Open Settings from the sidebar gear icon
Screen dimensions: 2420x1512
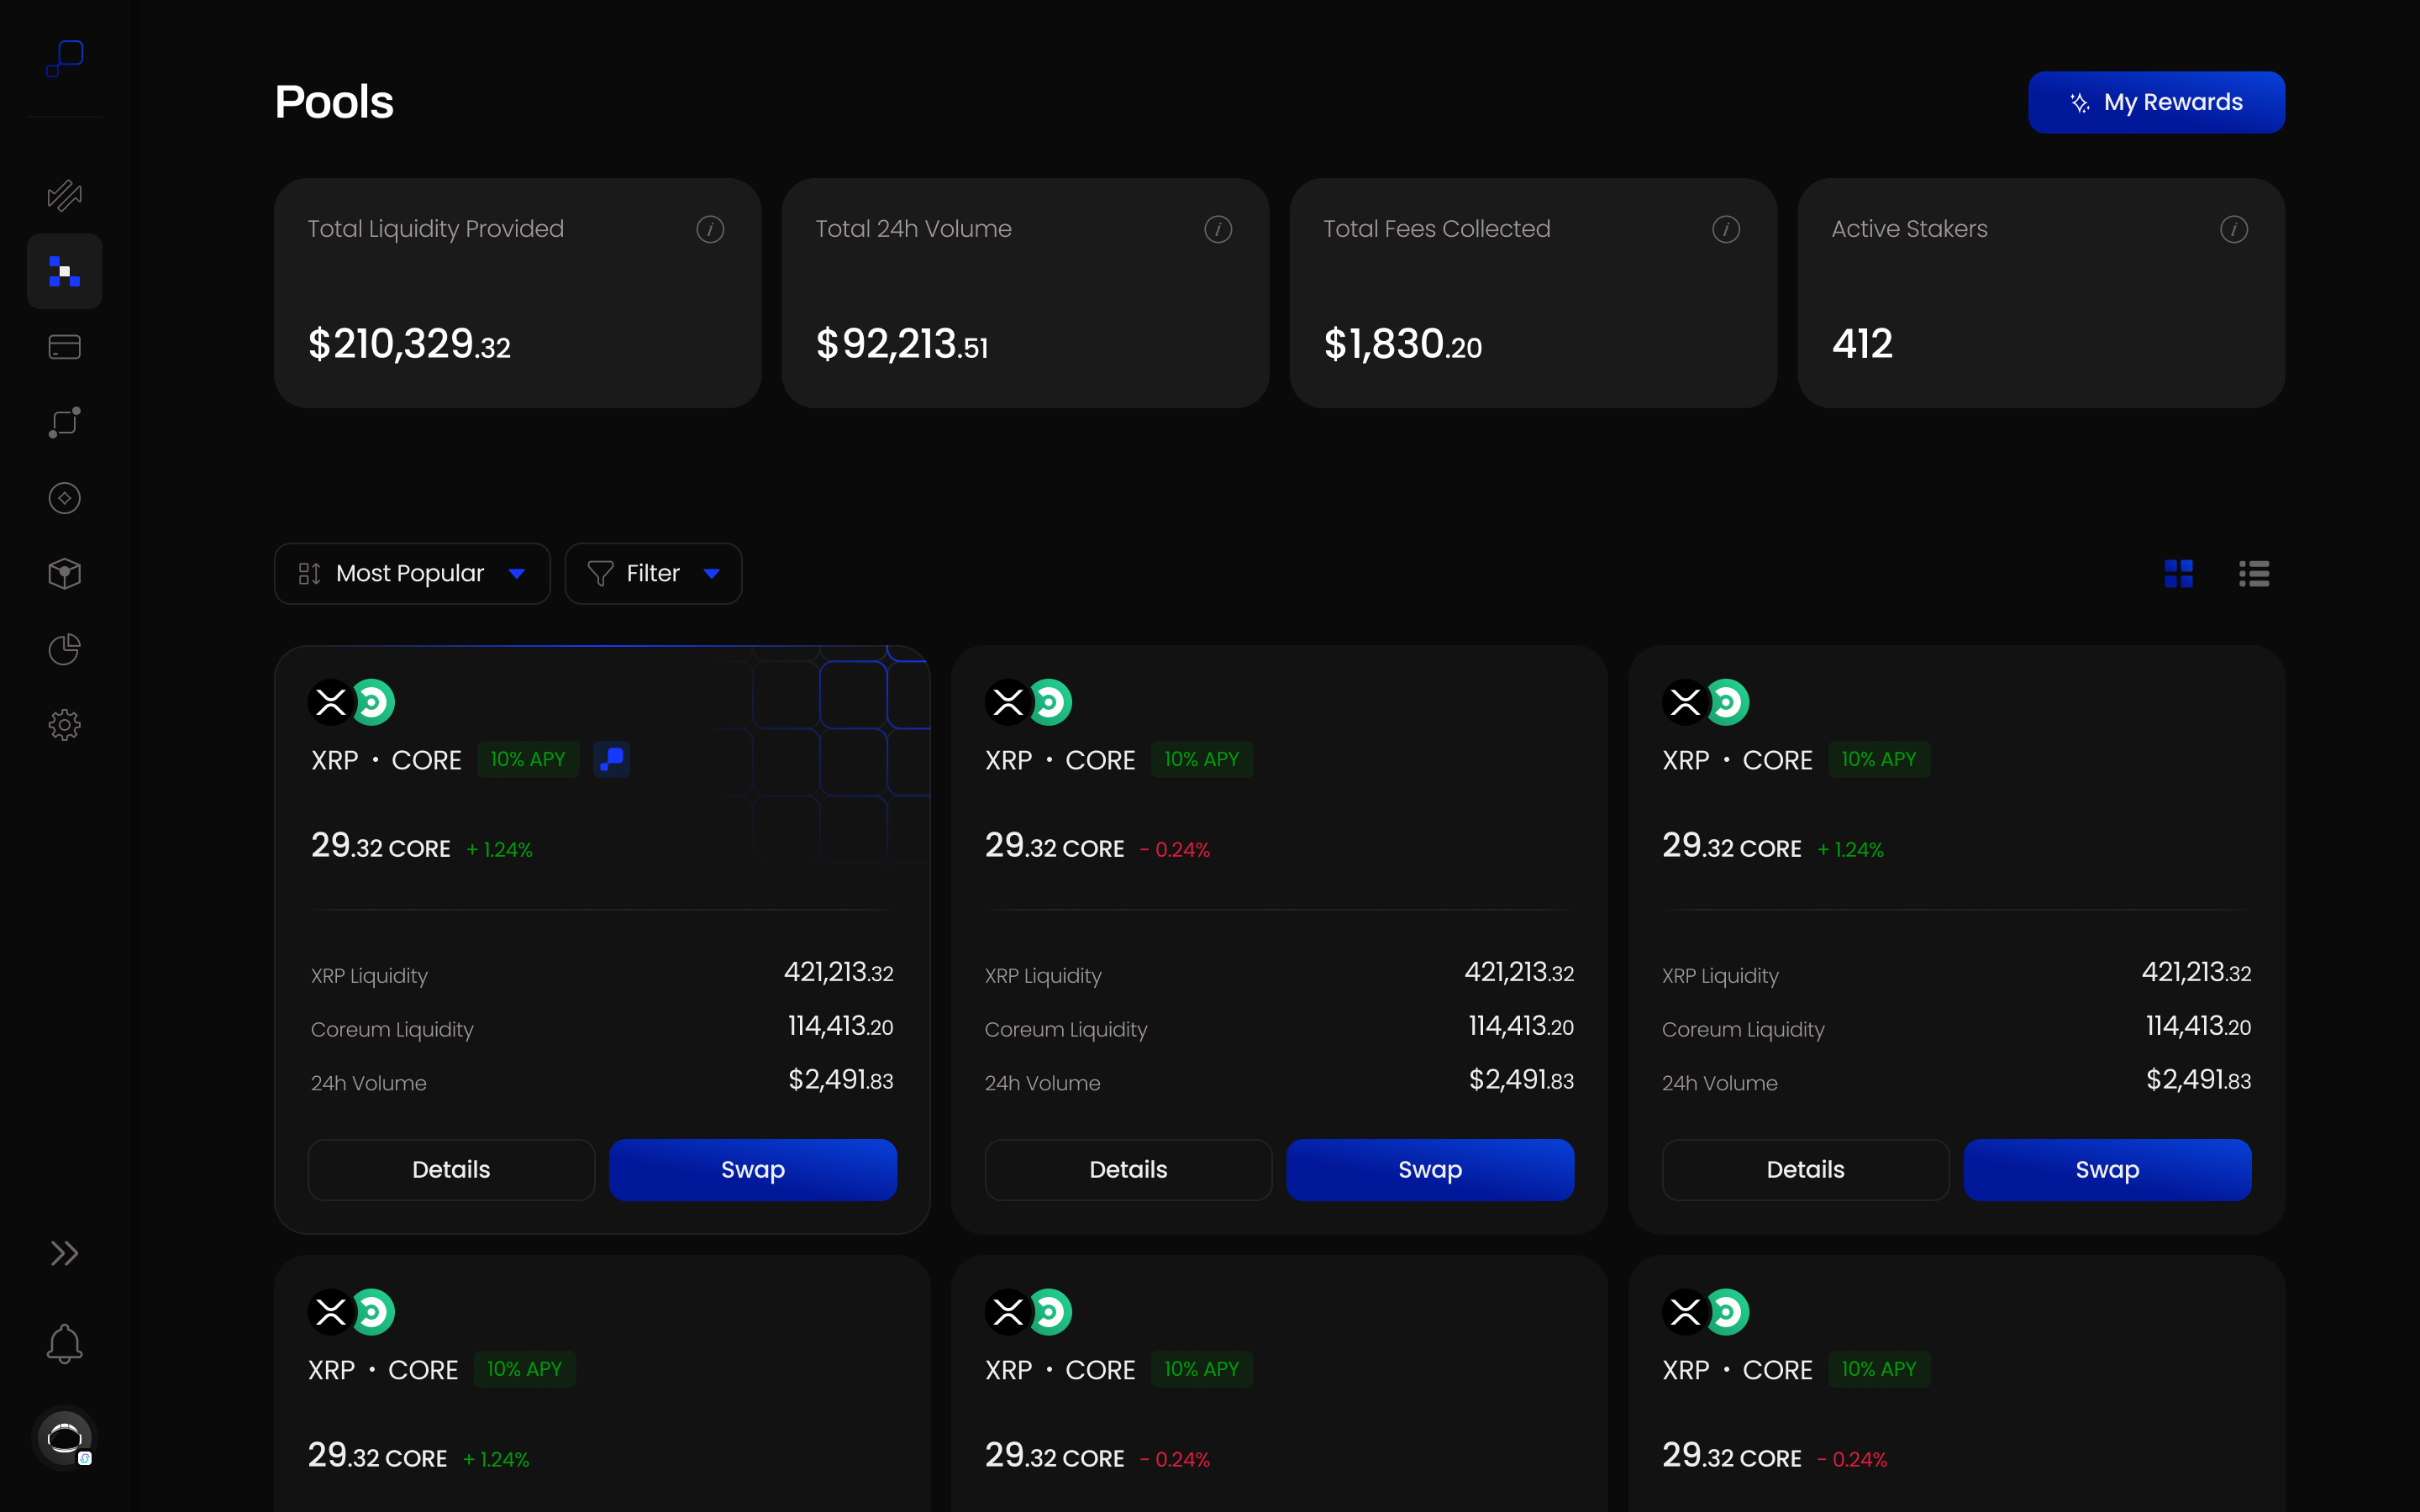64,725
